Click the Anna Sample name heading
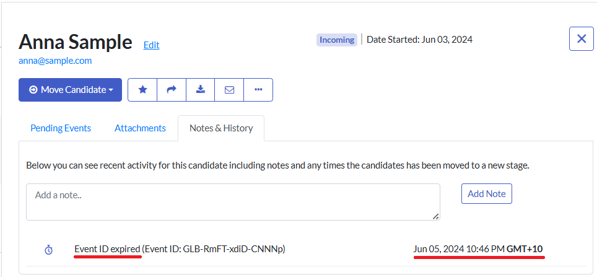The image size is (597, 277). click(x=76, y=42)
